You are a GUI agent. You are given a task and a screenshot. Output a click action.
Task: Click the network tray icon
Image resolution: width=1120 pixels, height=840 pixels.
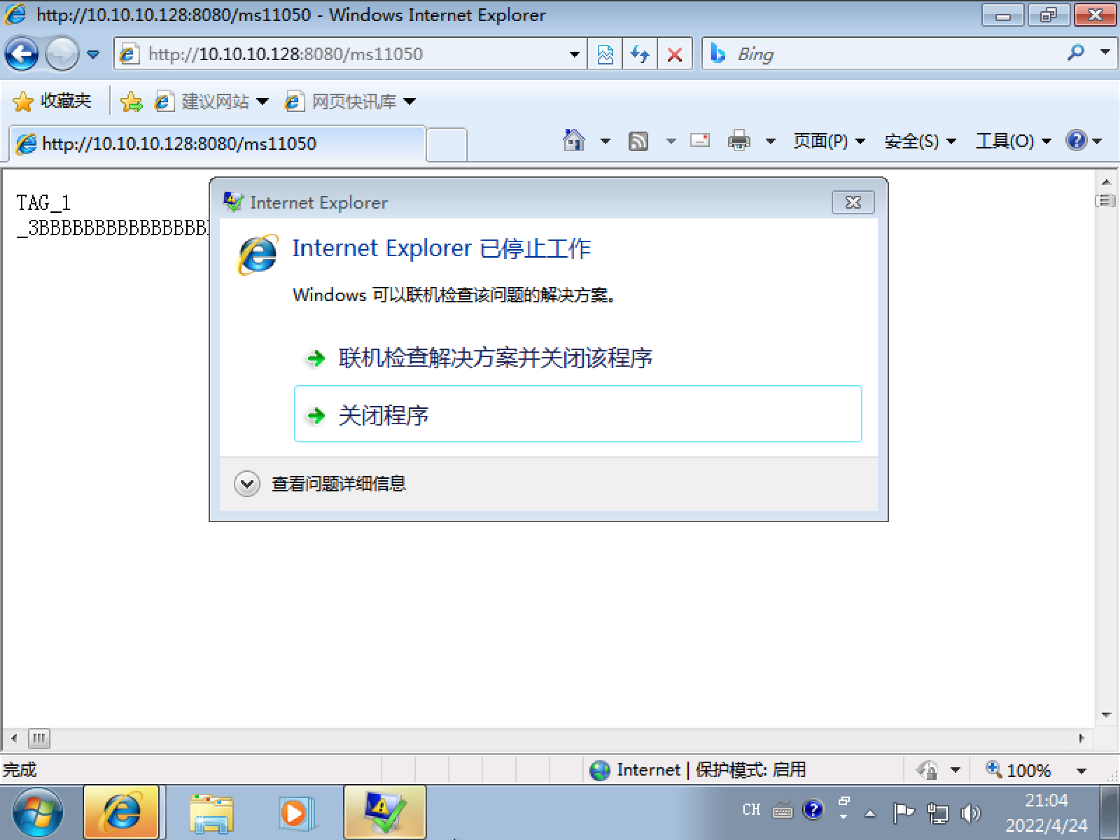tap(938, 813)
